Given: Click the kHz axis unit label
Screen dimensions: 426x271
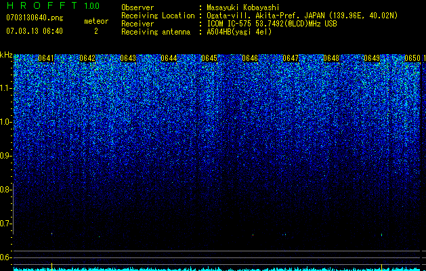Looking at the screenshot, I should [x=6, y=55].
